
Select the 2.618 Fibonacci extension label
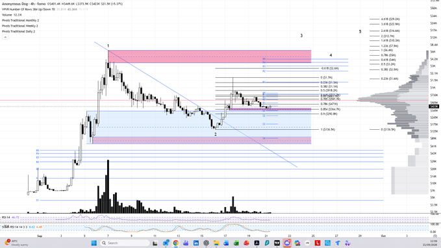pyautogui.click(x=390, y=31)
